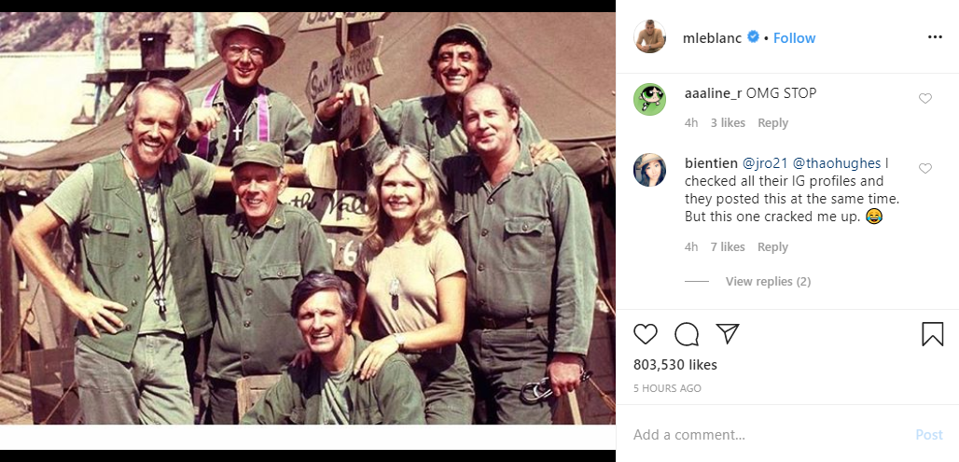
Task: Follow the mleblanc account
Action: tap(794, 38)
